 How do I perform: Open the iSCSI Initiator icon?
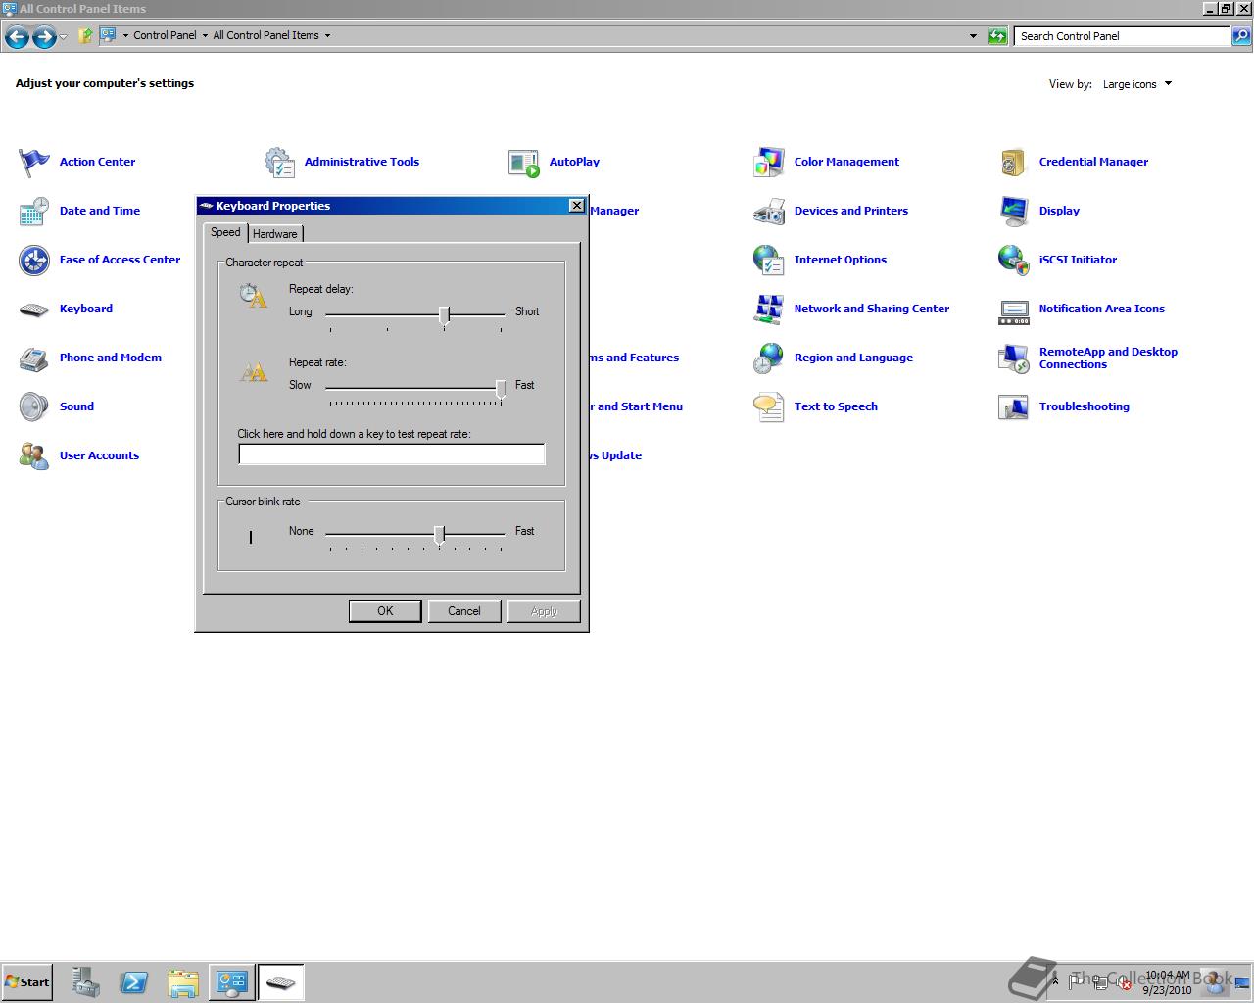point(1014,260)
